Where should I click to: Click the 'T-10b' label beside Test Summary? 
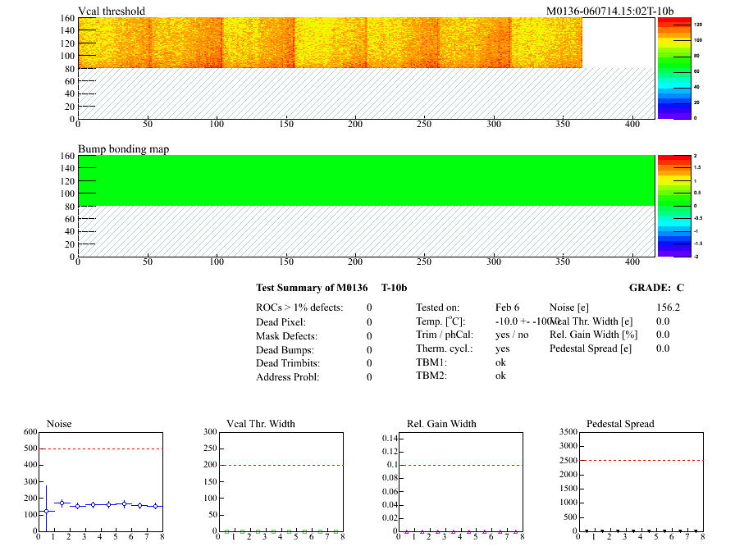(394, 288)
